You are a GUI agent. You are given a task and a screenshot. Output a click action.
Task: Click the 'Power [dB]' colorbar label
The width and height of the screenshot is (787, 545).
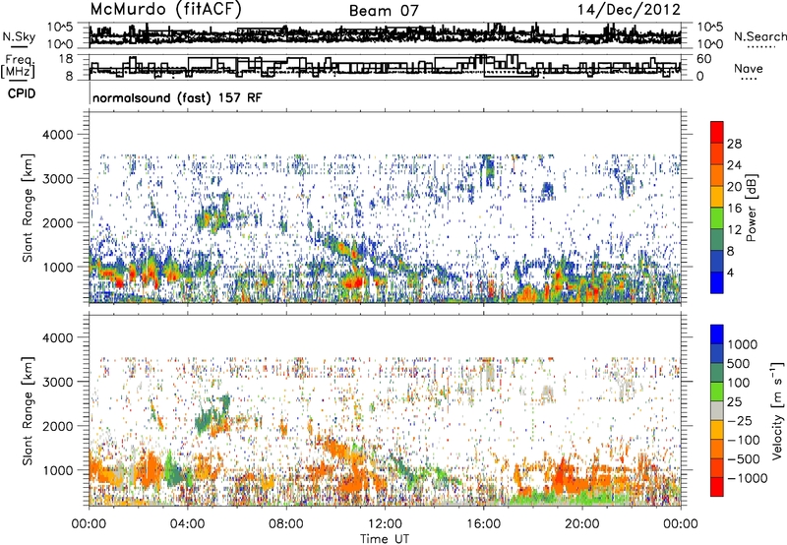[751, 209]
